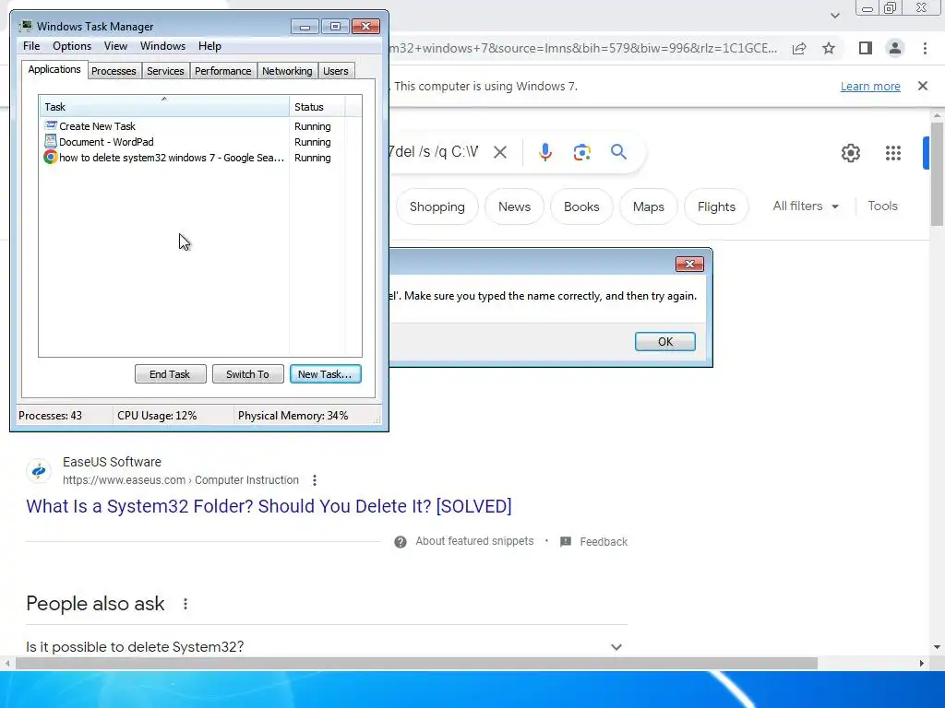Close the error dialog with X
The image size is (945, 708).
click(x=689, y=265)
